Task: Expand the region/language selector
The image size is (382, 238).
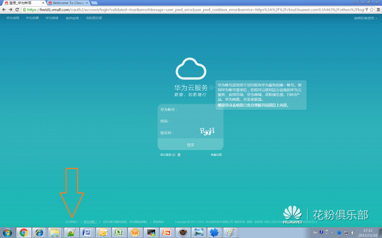Action: (365, 18)
